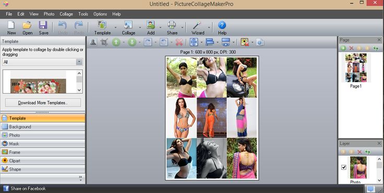
Task: Open the Collage menu
Action: tap(66, 14)
